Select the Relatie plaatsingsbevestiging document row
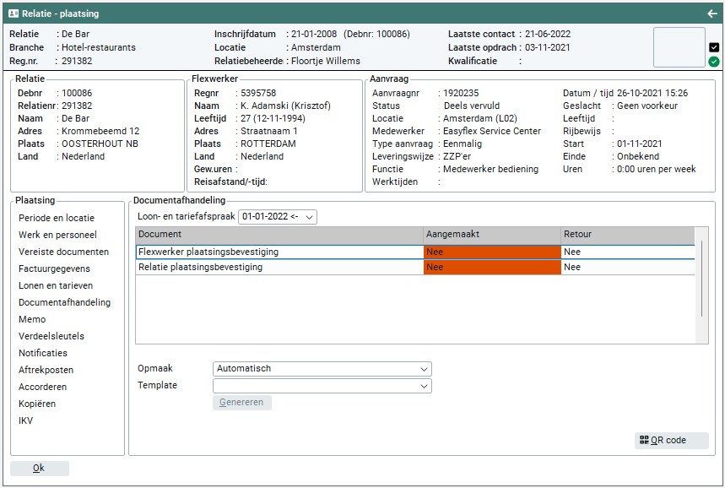 pyautogui.click(x=279, y=268)
